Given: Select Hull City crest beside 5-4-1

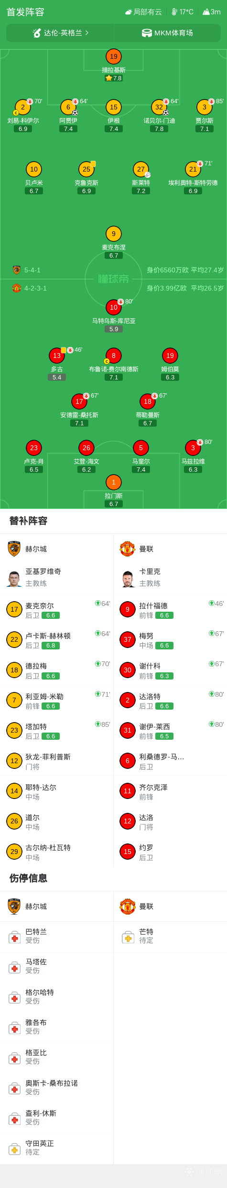Looking at the screenshot, I should pos(17,270).
